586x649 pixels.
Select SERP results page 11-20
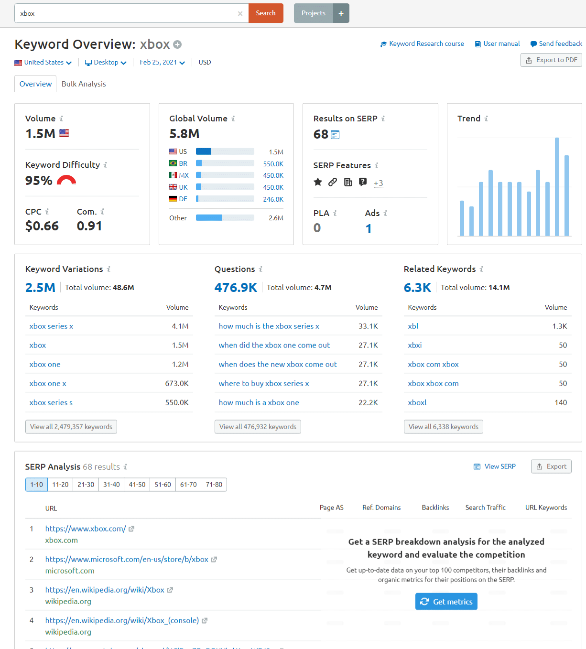click(60, 485)
